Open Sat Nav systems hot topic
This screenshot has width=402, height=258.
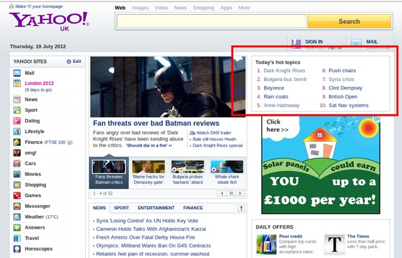click(348, 106)
